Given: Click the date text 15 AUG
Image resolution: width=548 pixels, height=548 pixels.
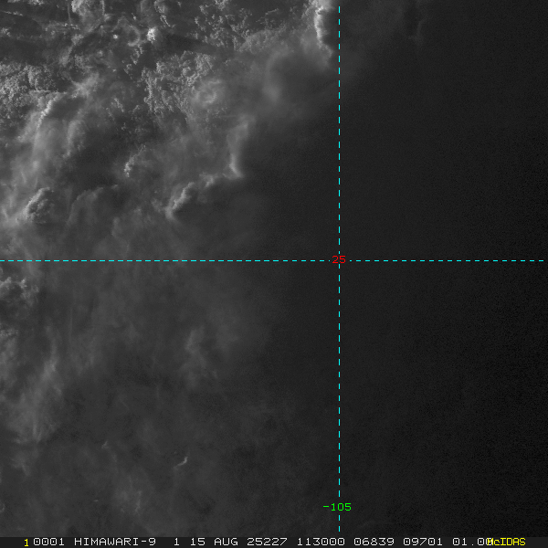Looking at the screenshot, I should click(x=214, y=542).
